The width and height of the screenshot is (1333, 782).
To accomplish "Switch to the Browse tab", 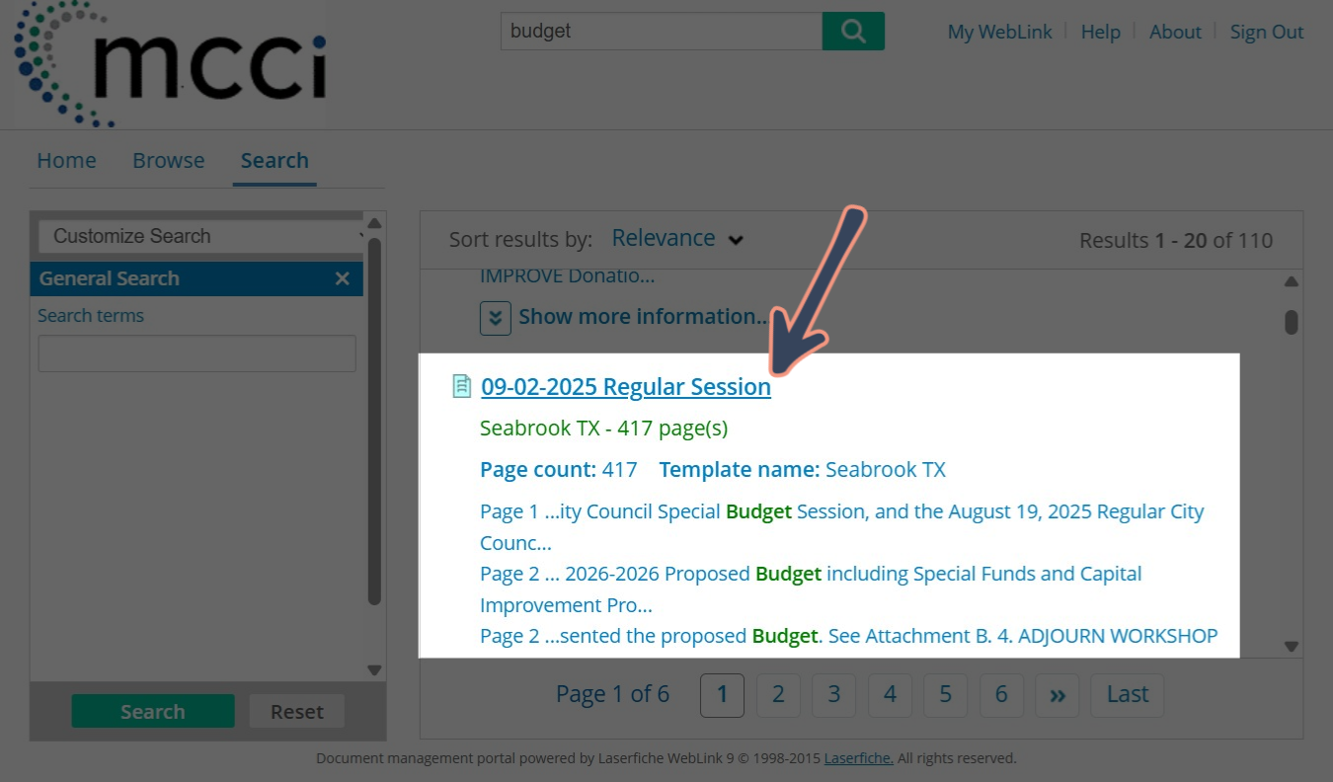I will coord(169,161).
